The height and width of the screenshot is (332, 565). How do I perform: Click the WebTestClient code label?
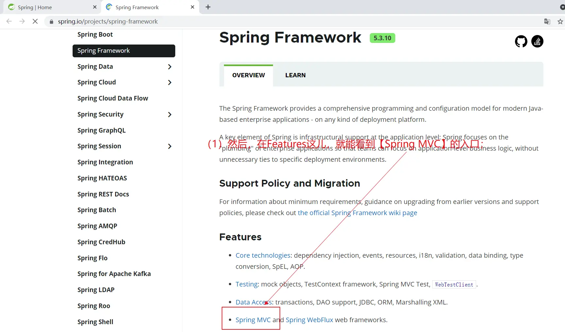tap(454, 285)
